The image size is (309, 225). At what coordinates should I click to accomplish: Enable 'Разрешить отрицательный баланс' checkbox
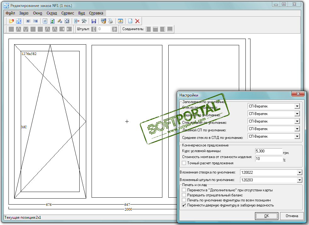[184, 195]
